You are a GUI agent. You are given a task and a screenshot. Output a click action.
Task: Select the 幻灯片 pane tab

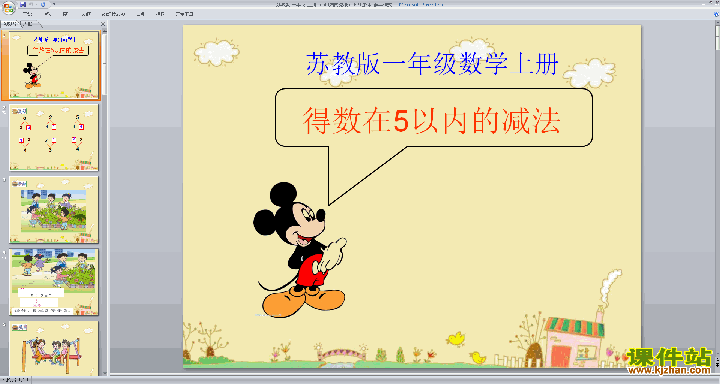coord(10,24)
